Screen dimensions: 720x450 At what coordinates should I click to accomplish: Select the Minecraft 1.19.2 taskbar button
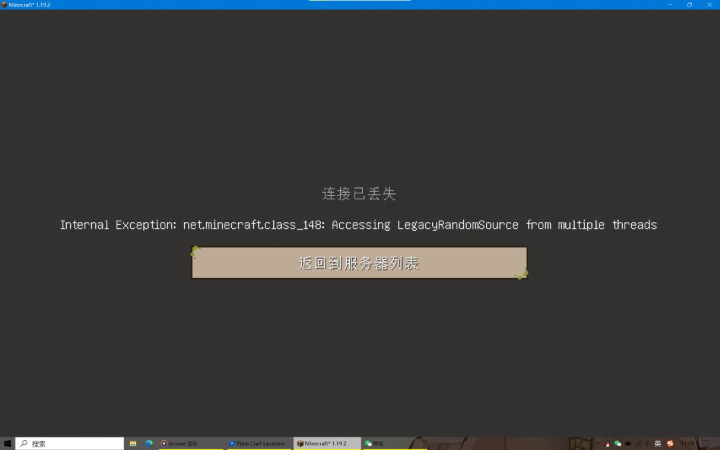327,443
